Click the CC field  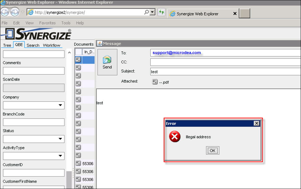coord(226,62)
